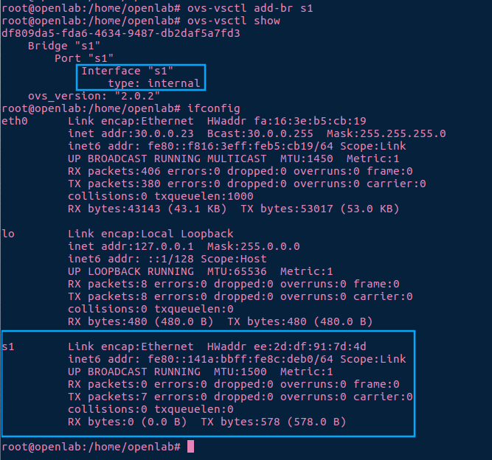This screenshot has width=492, height=460.
Task: Click s1 HWaddr ee:2d:df:91:7d:4d
Action: 286,346
